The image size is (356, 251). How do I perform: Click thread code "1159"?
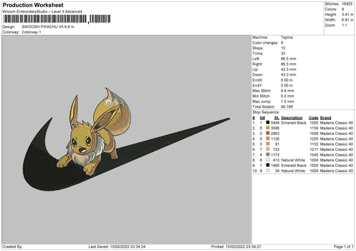[314, 128]
